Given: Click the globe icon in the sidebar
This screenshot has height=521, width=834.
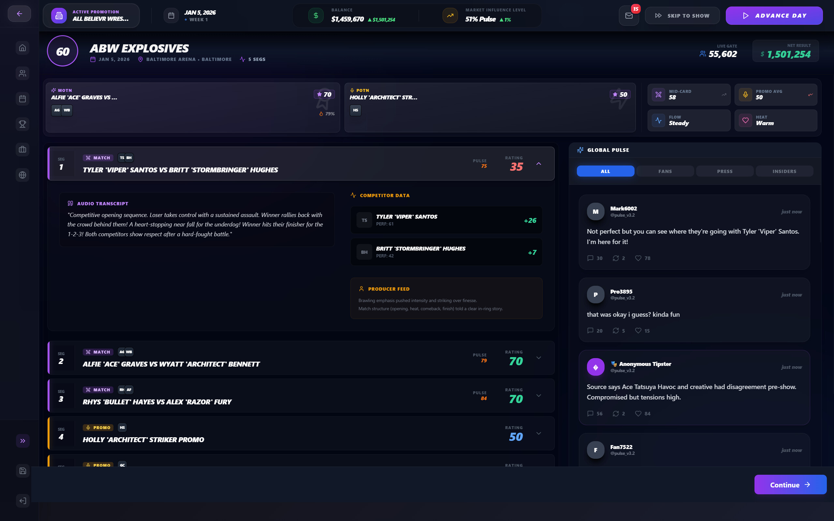Looking at the screenshot, I should pyautogui.click(x=22, y=175).
